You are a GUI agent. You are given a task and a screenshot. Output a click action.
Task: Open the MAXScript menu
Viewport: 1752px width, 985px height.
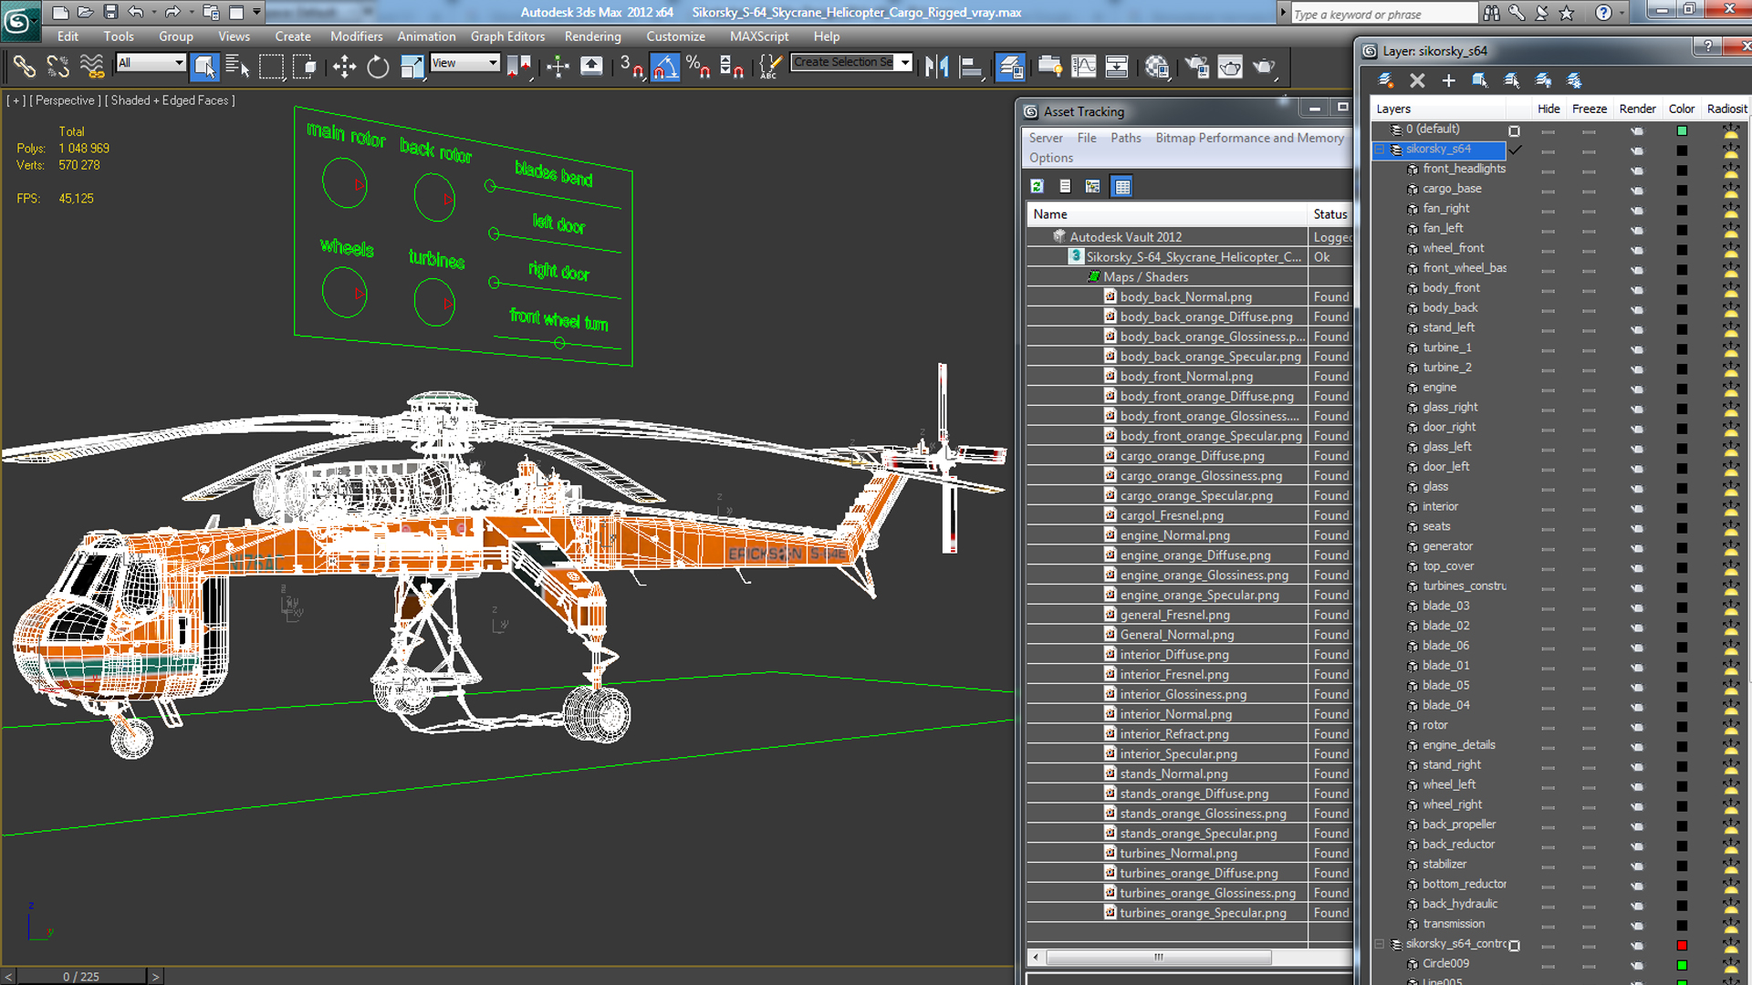click(758, 36)
